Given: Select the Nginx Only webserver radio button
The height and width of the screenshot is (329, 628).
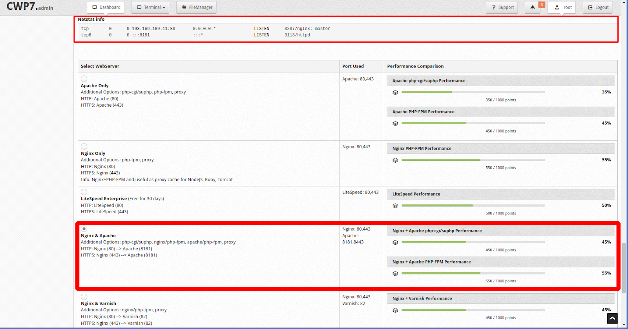Looking at the screenshot, I should [84, 147].
